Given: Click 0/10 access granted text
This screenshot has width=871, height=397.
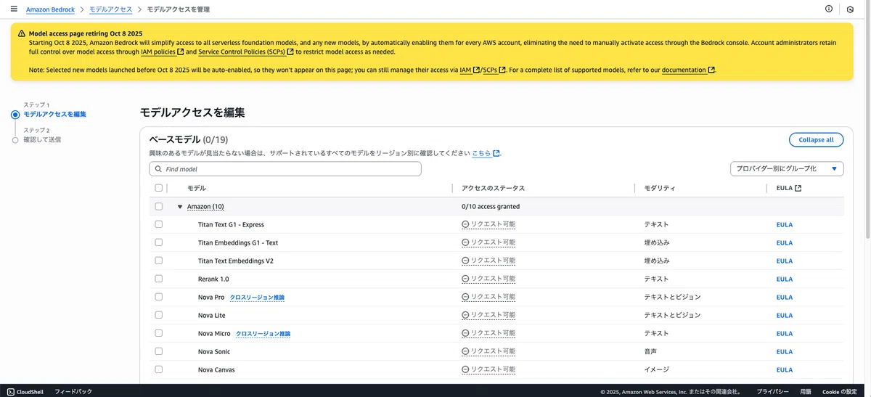Looking at the screenshot, I should pyautogui.click(x=491, y=206).
